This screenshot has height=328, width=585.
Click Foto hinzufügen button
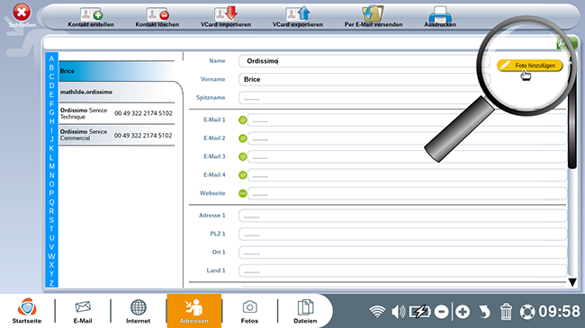[529, 66]
